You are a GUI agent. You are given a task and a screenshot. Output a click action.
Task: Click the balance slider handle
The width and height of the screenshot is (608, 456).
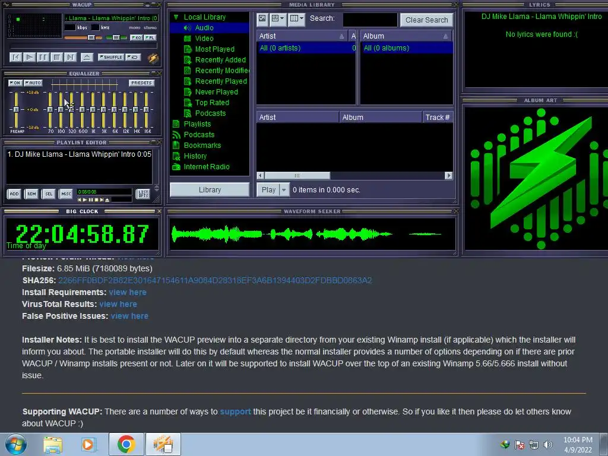[116, 37]
